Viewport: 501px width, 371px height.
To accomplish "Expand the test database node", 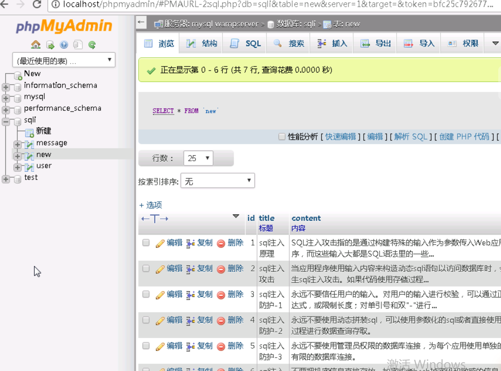I will 6,179.
